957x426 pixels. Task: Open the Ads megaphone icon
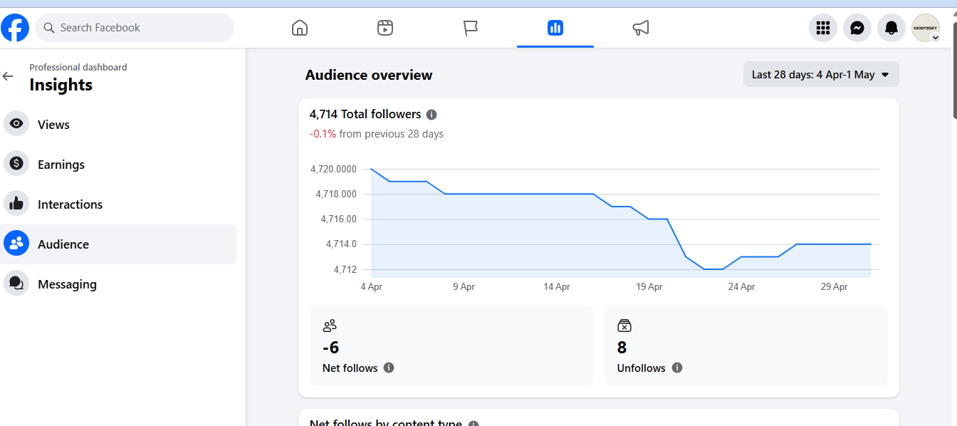click(641, 28)
